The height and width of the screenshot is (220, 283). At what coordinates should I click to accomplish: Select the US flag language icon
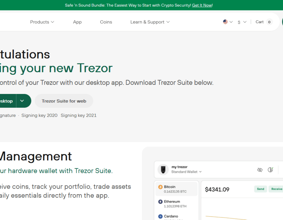225,22
